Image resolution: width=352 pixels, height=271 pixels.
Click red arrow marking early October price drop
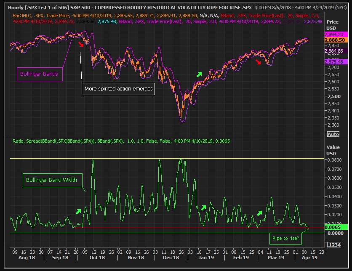coord(80,44)
